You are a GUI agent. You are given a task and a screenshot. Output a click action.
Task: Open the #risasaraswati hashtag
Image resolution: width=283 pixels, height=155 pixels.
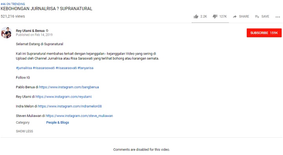[x=44, y=68]
